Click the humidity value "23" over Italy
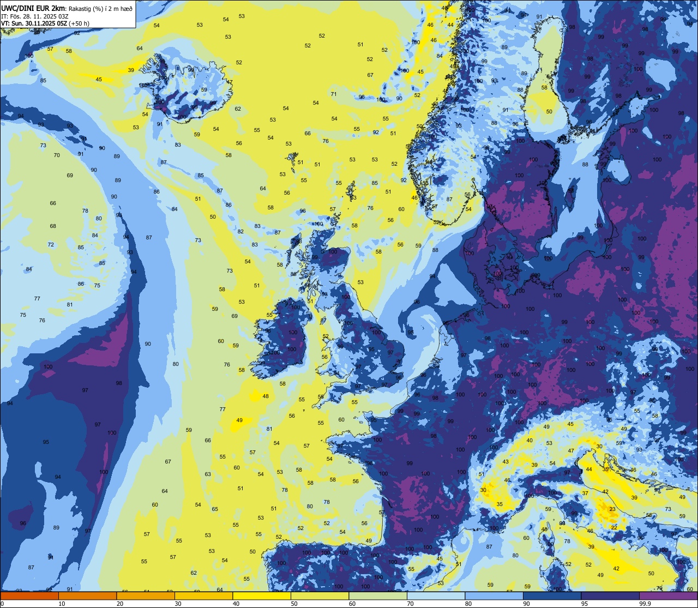Screen dimensions: 698x608 [613, 509]
